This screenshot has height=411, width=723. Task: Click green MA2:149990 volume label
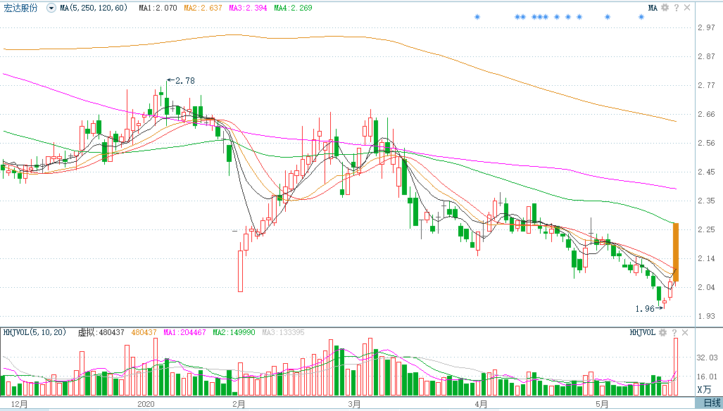tap(234, 332)
